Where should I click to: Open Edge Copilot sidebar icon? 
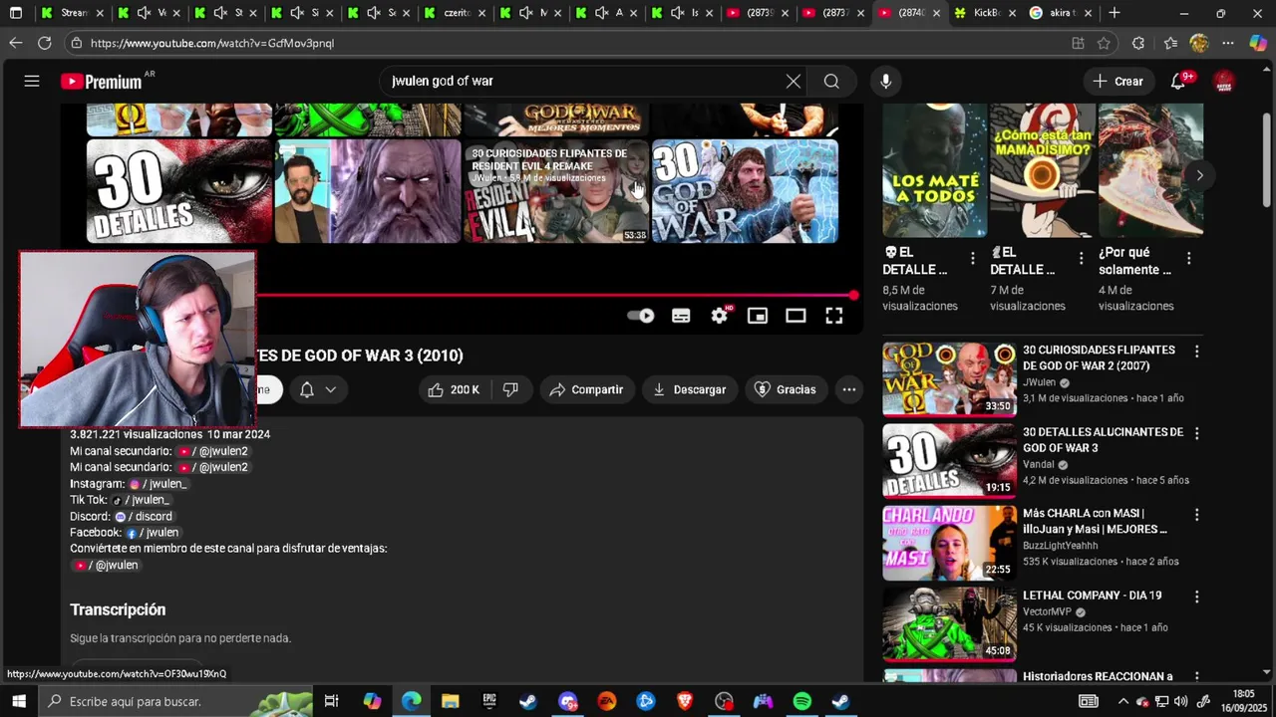1258,43
